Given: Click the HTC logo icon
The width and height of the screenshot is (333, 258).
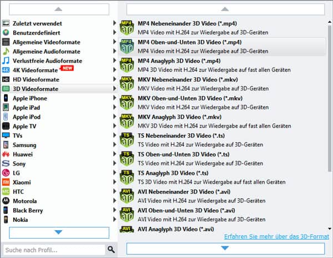Looking at the screenshot, I should (6, 191).
